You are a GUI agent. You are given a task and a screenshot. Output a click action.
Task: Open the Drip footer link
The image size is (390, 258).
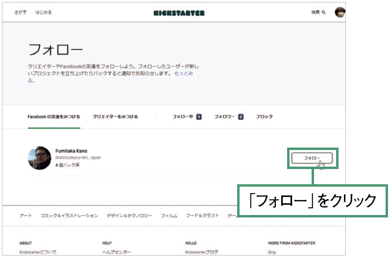coord(272,252)
